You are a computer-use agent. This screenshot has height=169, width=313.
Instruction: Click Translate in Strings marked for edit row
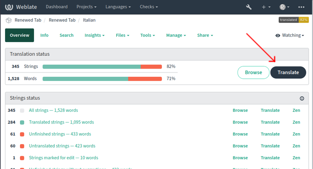tap(270, 158)
